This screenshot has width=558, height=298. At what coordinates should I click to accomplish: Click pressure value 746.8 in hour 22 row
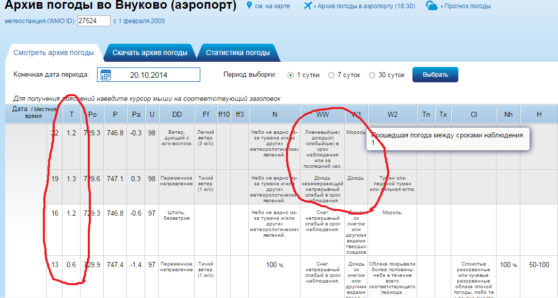pos(115,133)
